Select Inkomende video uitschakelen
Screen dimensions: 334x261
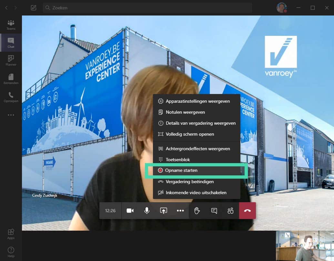197,193
